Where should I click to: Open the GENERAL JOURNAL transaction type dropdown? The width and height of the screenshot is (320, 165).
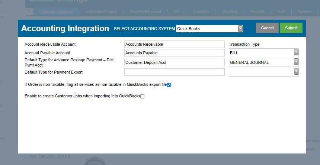click(x=264, y=62)
